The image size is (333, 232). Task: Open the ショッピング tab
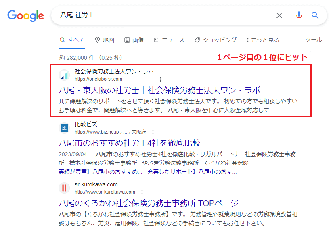coord(216,40)
